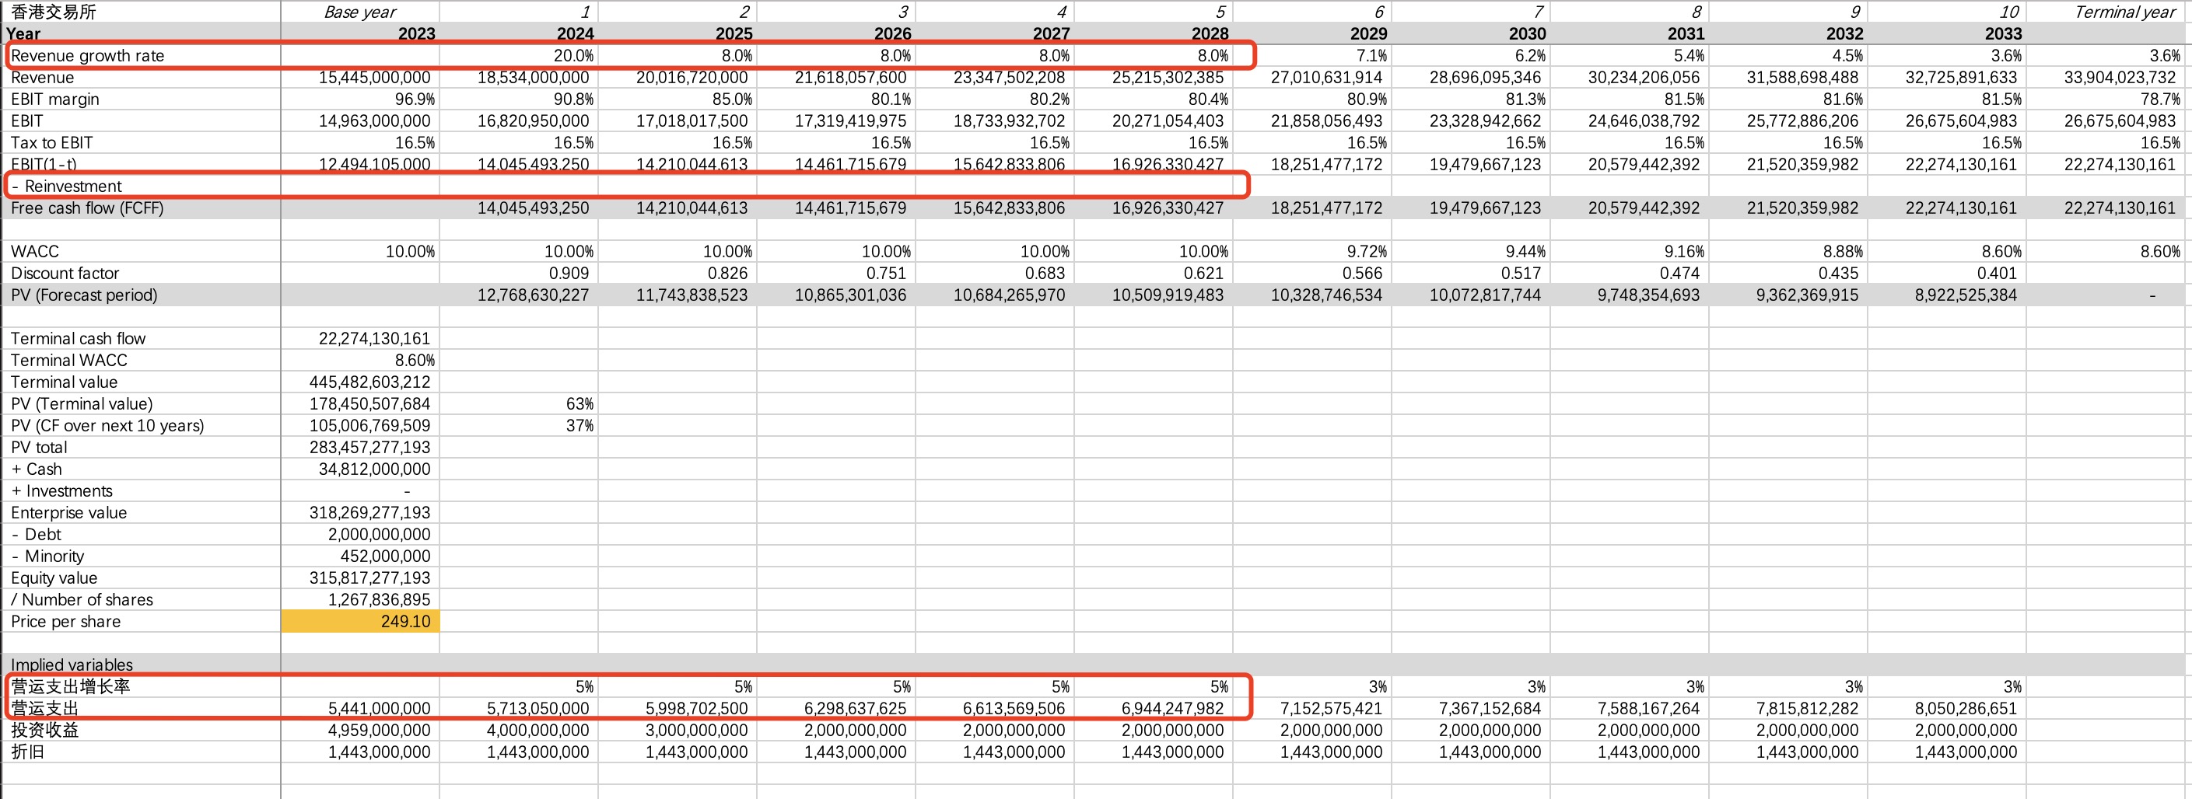Select the Minority amount 452,000,000
This screenshot has width=2192, height=799.
379,556
